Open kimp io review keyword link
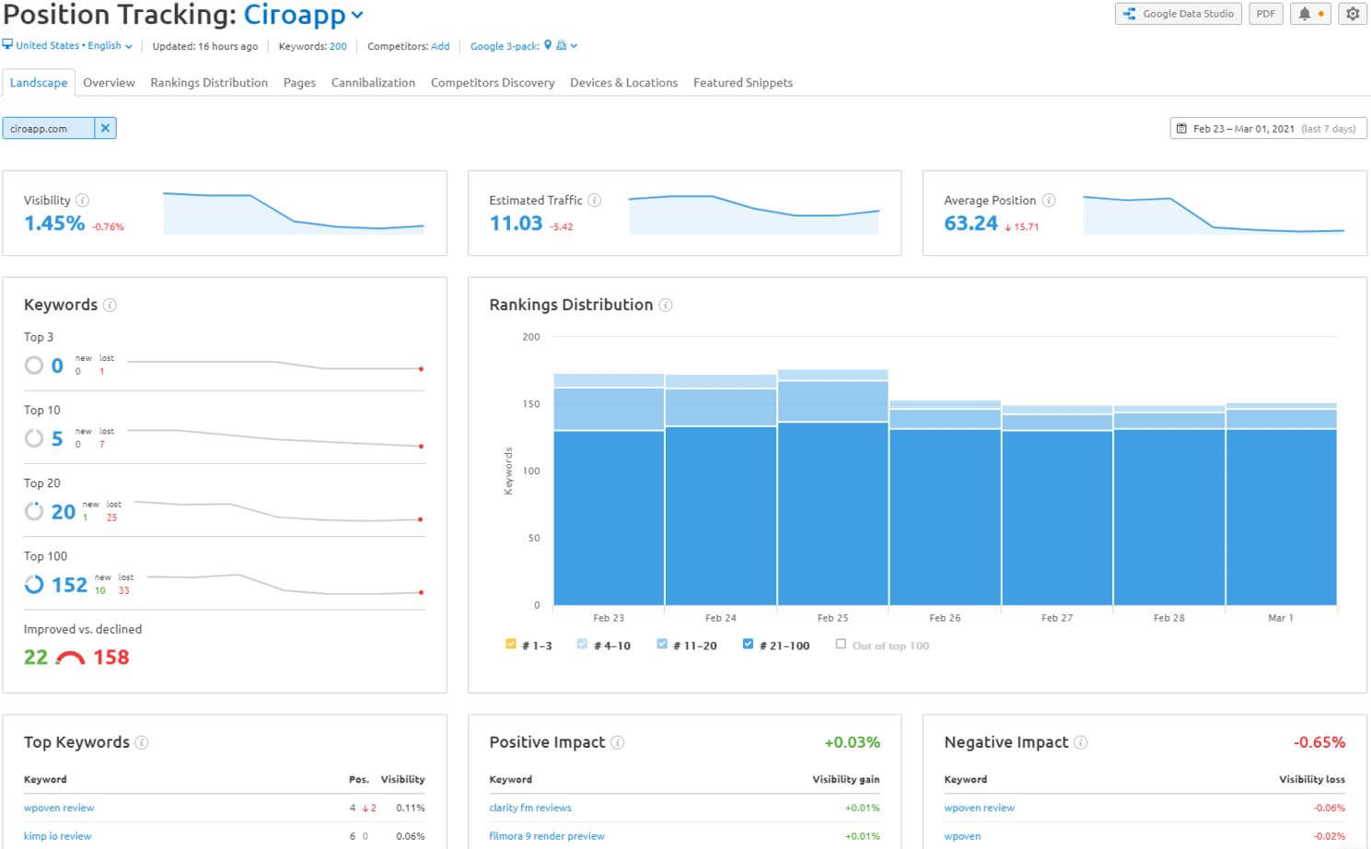The image size is (1371, 849). [57, 836]
